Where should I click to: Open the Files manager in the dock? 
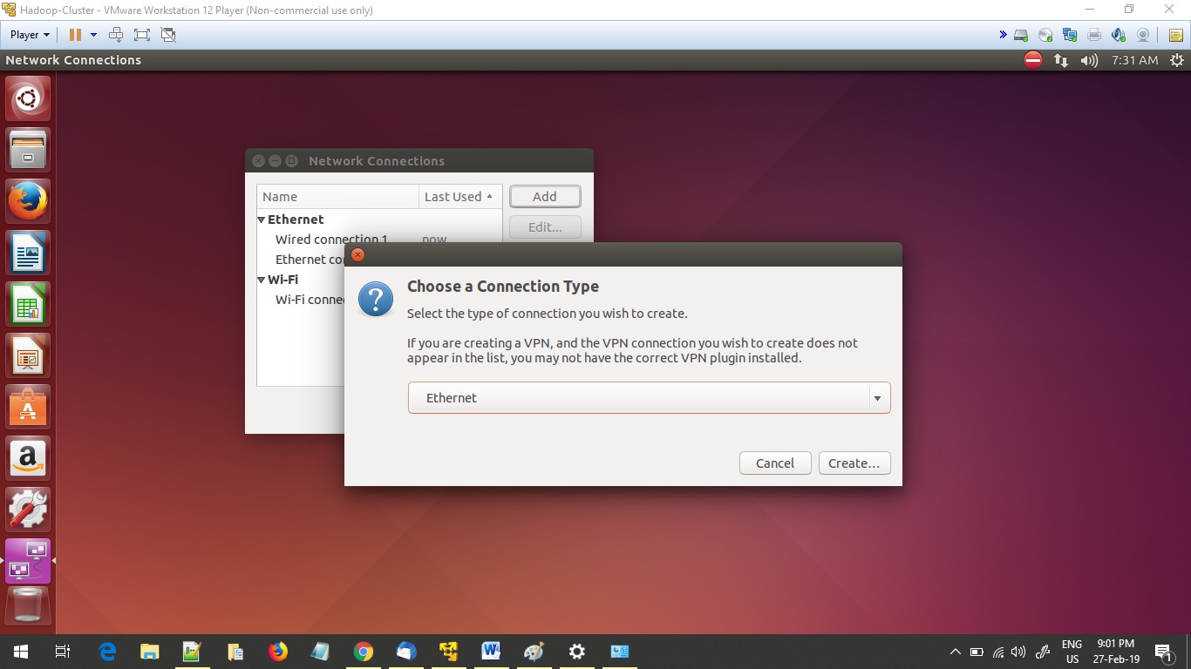pyautogui.click(x=28, y=150)
